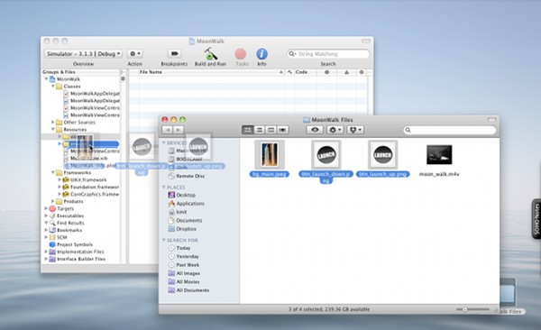Select the bg_main.jpeg thumbnail

click(270, 155)
